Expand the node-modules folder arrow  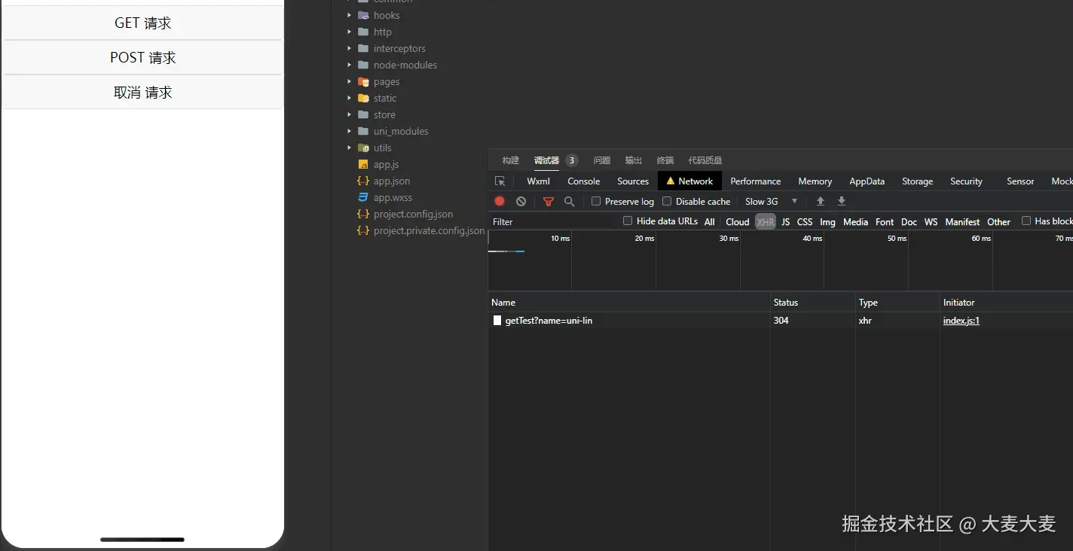point(349,65)
